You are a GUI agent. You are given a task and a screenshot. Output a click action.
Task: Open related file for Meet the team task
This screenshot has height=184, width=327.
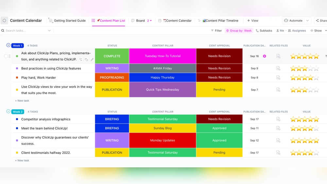pyautogui.click(x=278, y=128)
